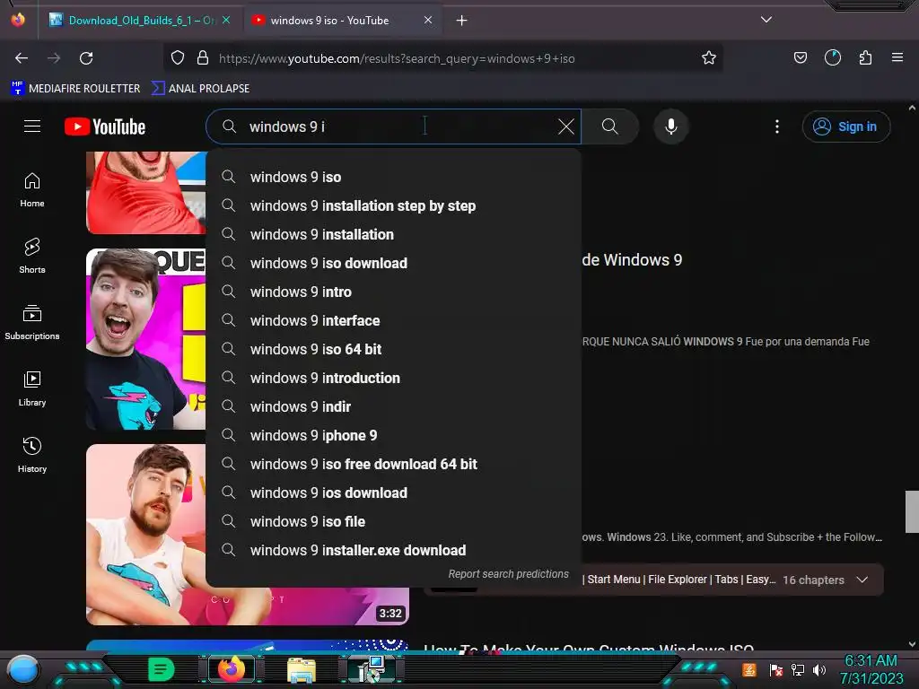Screen dimensions: 919x689
Task: Select suggestion 'windows 9 installation step by step'
Action: [394, 205]
